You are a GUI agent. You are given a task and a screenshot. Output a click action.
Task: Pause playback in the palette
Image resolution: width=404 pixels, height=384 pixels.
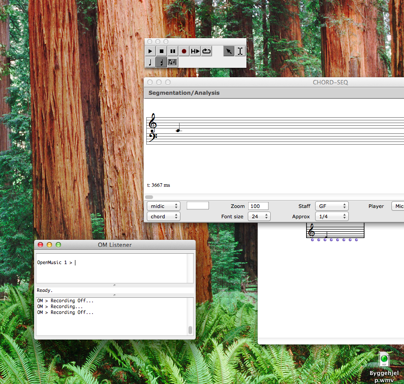[x=173, y=51]
